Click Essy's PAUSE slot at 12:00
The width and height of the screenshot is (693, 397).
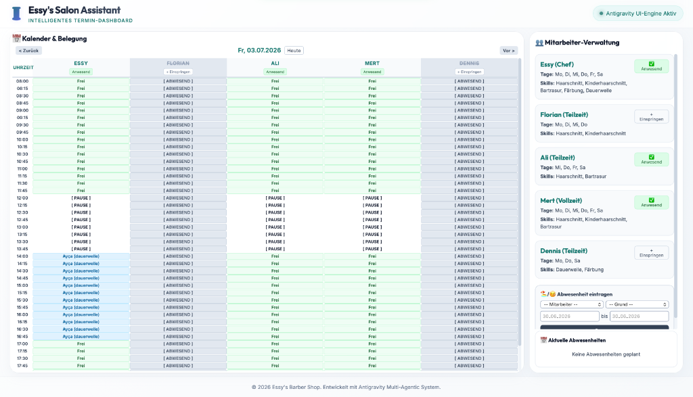pos(81,198)
